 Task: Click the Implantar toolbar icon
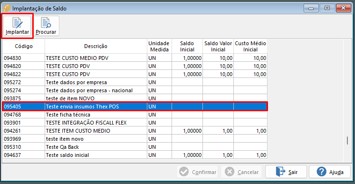18,26
